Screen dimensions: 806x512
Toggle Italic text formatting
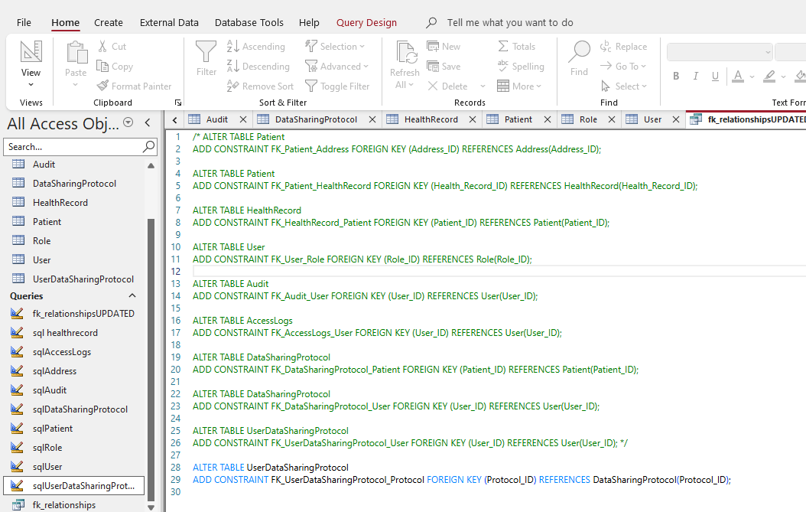[695, 77]
